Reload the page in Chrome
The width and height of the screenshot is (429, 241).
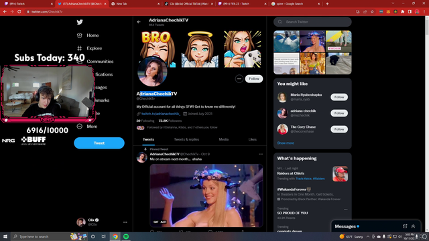(x=19, y=12)
